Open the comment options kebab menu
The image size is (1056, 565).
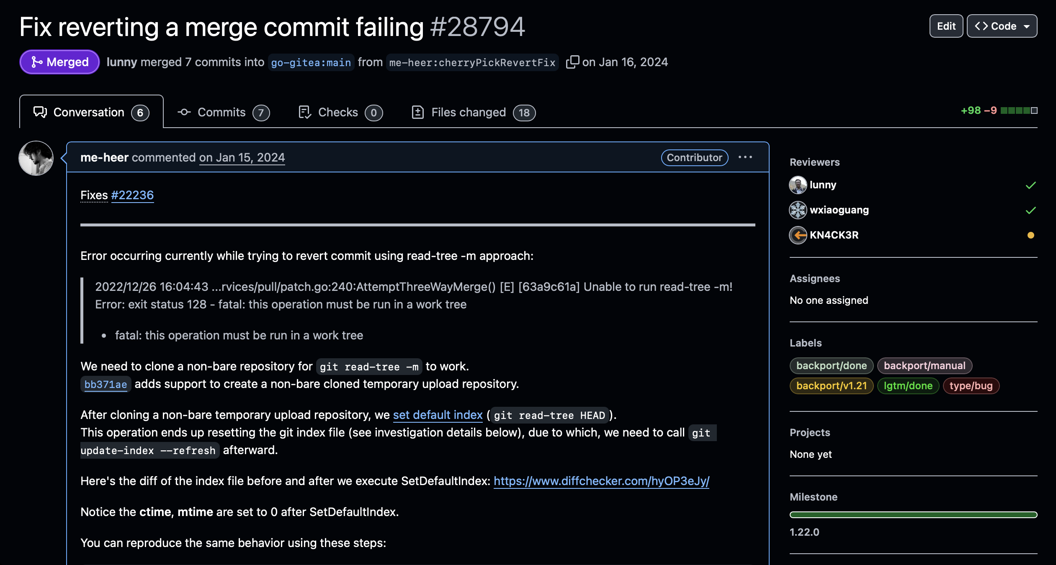(746, 157)
